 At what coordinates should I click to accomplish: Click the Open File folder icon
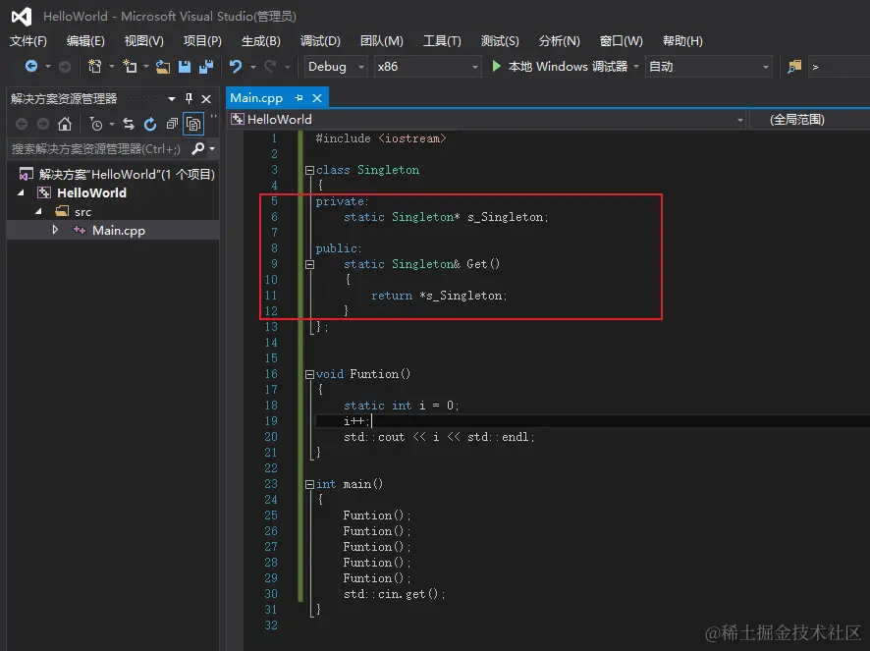pyautogui.click(x=163, y=67)
